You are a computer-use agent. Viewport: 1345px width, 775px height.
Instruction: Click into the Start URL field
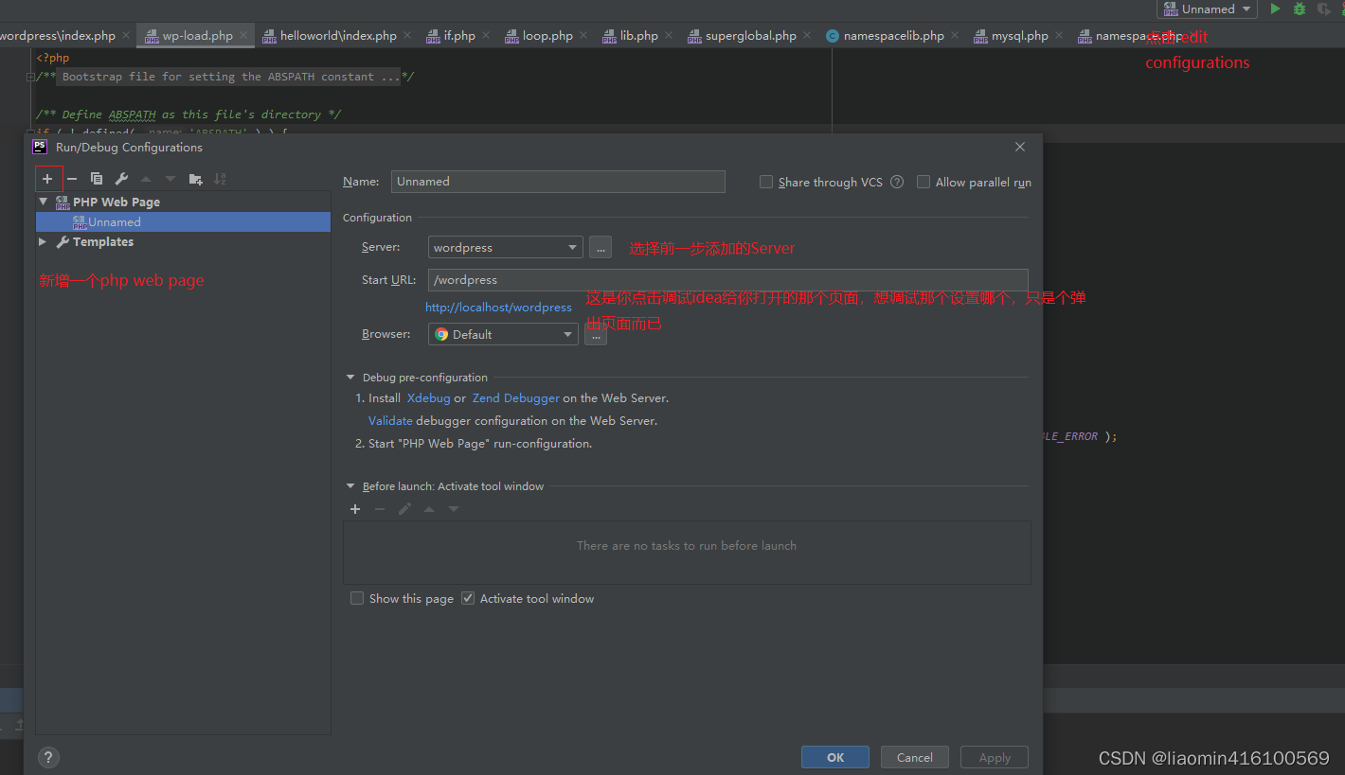728,280
